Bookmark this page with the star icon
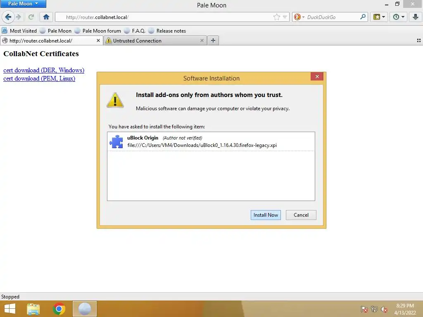 tap(276, 17)
